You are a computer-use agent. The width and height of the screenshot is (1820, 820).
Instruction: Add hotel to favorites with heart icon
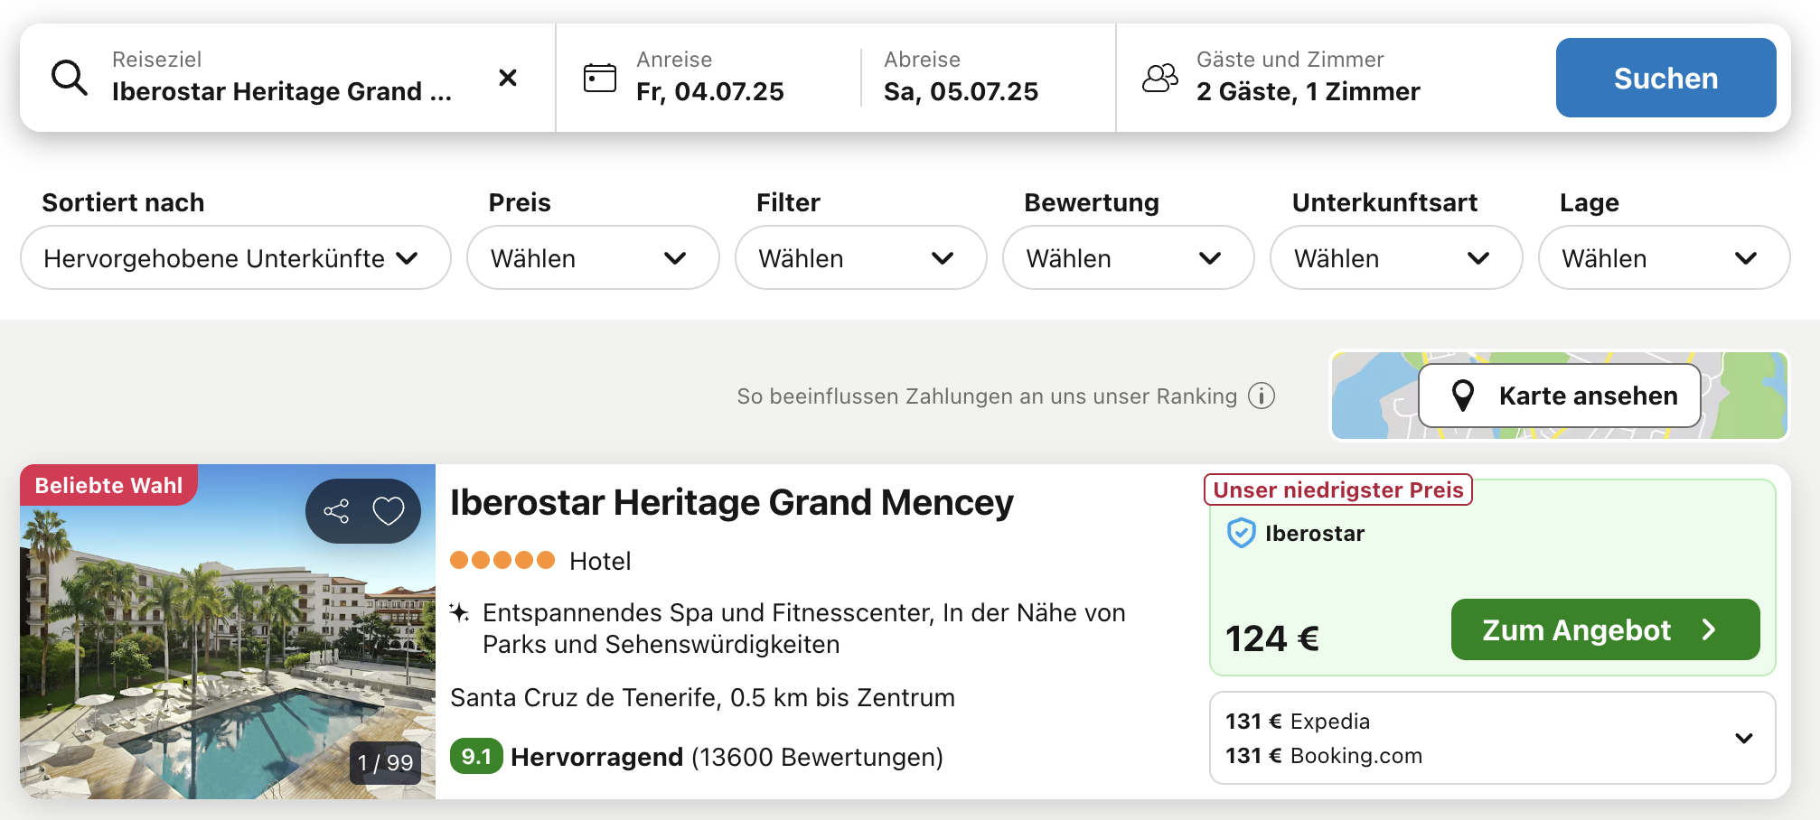[x=389, y=511]
